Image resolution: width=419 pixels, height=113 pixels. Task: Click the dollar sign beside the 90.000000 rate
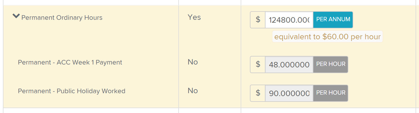pos(258,93)
